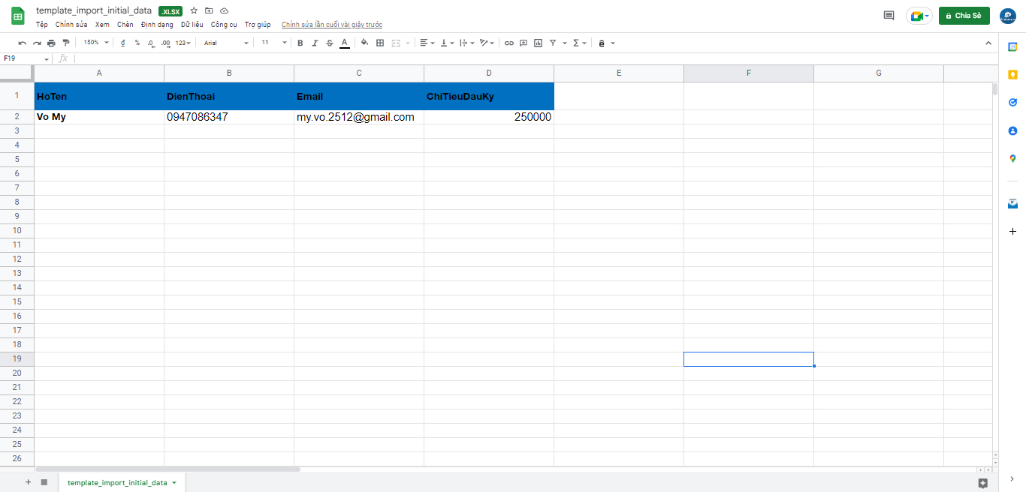This screenshot has height=492, width=1026.
Task: Open the input tools language icon
Action: (x=602, y=43)
